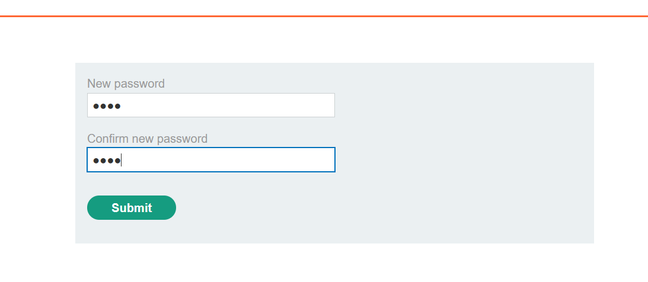This screenshot has width=648, height=282.
Task: Click the white space below the form
Action: 324,264
